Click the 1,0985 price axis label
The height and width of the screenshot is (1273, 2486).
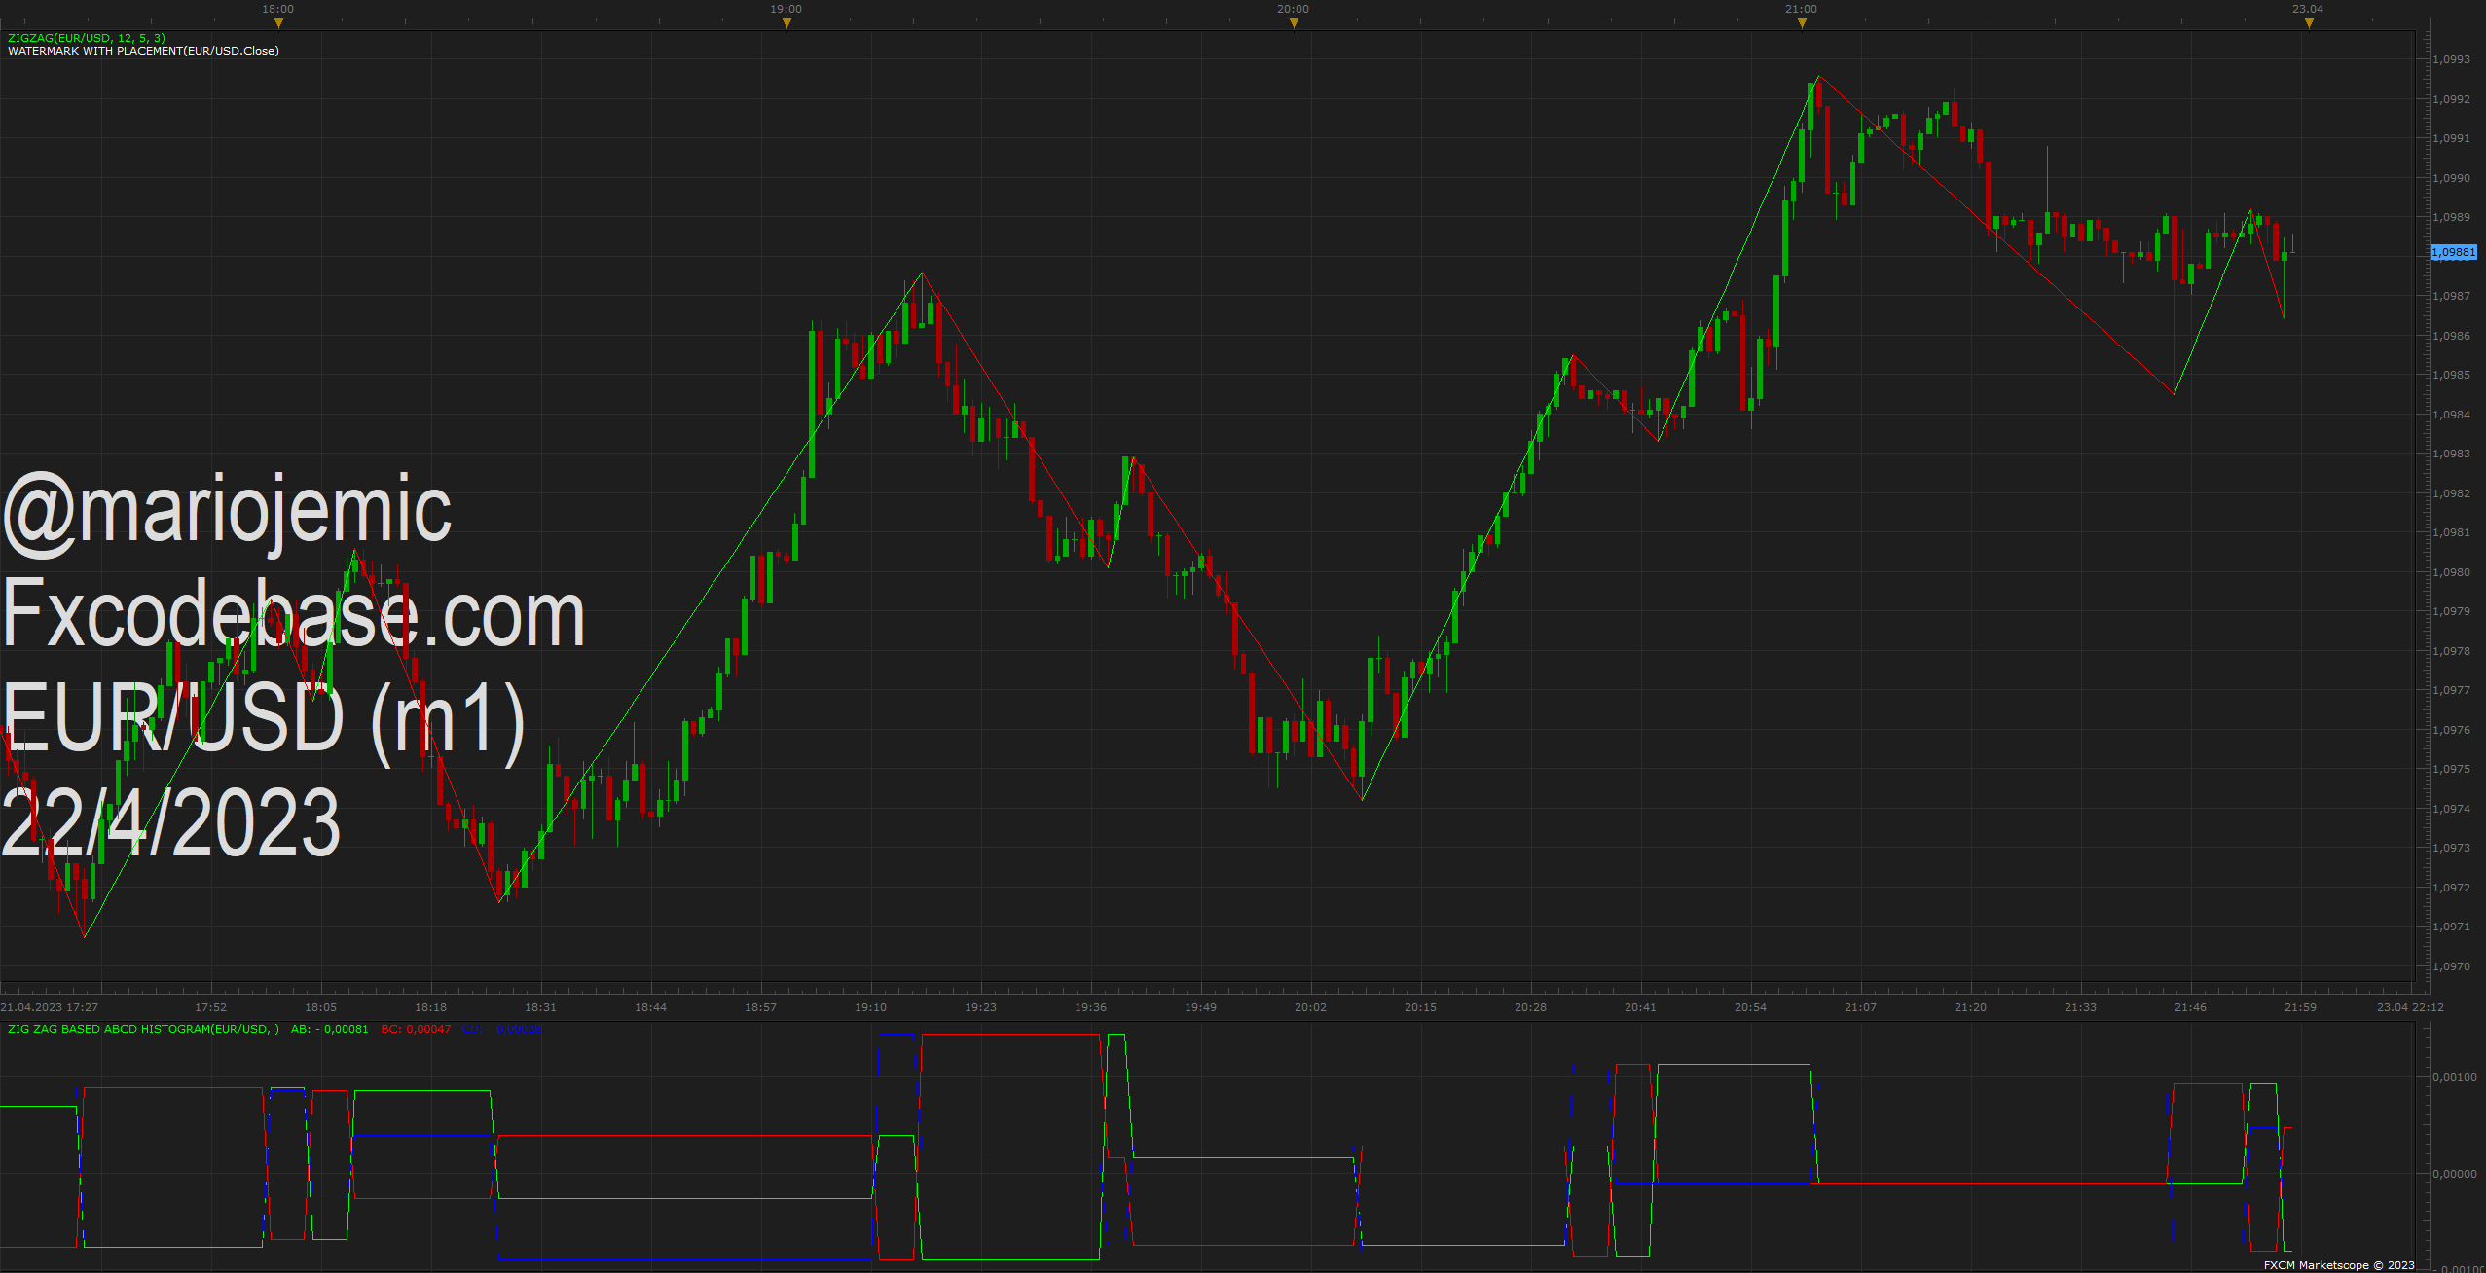pos(2451,375)
